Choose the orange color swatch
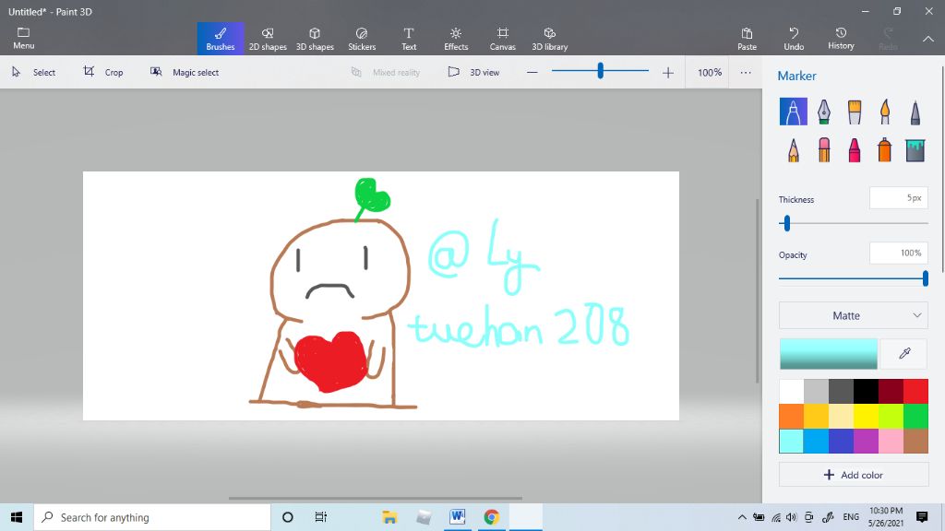This screenshot has height=531, width=945. 791,416
